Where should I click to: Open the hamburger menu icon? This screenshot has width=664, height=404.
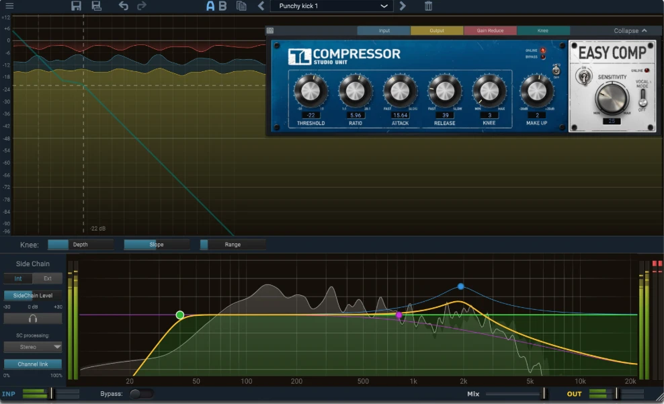pyautogui.click(x=9, y=6)
